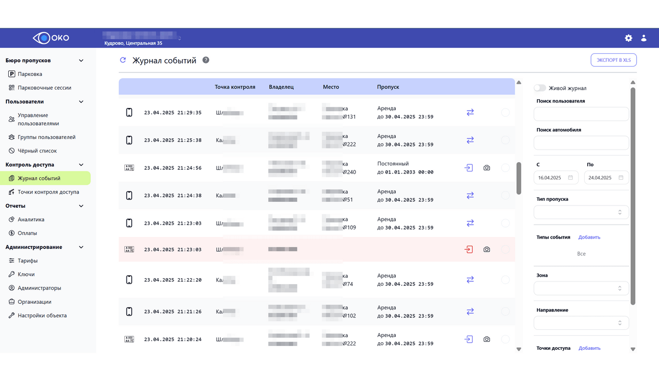
Task: Click Добавить next to Типы события
Action: click(590, 237)
